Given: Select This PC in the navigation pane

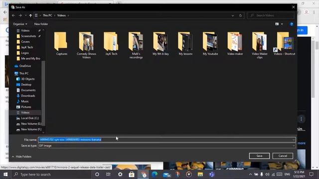Looking at the screenshot, I should click(x=24, y=73).
